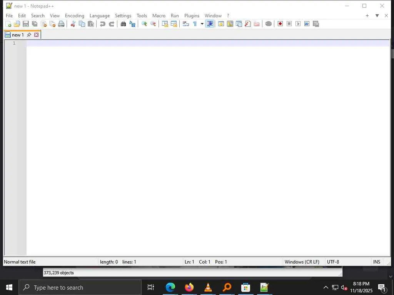Click the Zoom In magnifier icon

(144, 24)
